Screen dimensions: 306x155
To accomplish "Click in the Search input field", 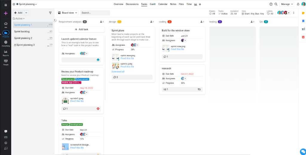I will (x=95, y=13).
